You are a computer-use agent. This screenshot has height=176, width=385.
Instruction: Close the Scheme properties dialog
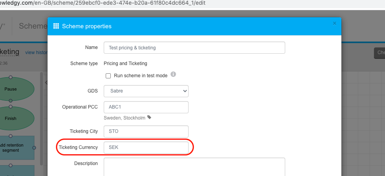pos(335,24)
